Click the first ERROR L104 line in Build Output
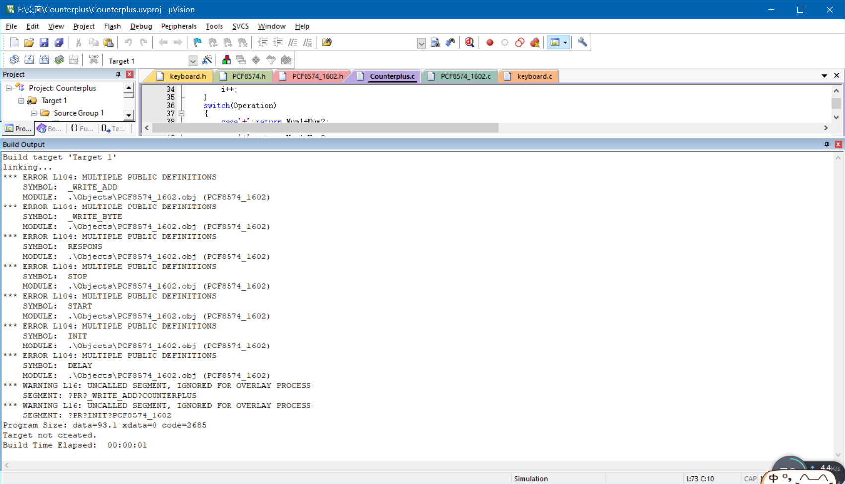The width and height of the screenshot is (845, 484). click(110, 177)
